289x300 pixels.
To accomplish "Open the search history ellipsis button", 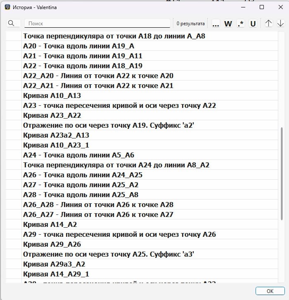I will click(216, 24).
